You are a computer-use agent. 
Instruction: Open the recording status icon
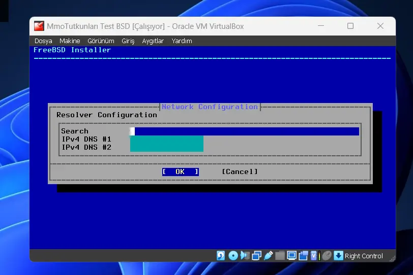pos(303,255)
